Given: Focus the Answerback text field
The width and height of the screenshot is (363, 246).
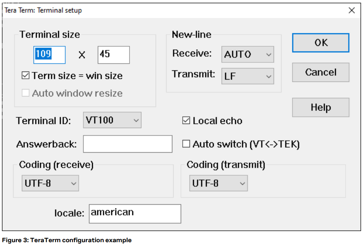Looking at the screenshot, I should [x=128, y=144].
